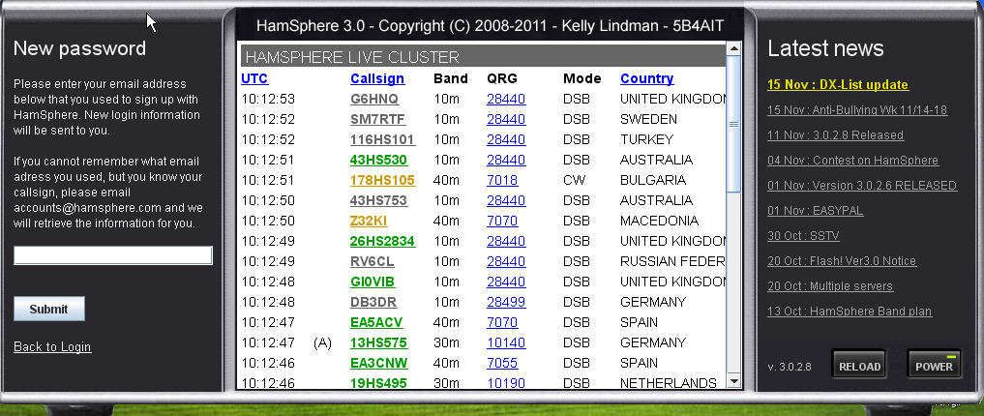Open the 15 Nov DX-List update news
Viewport: 984px width, 416px height.
point(837,85)
